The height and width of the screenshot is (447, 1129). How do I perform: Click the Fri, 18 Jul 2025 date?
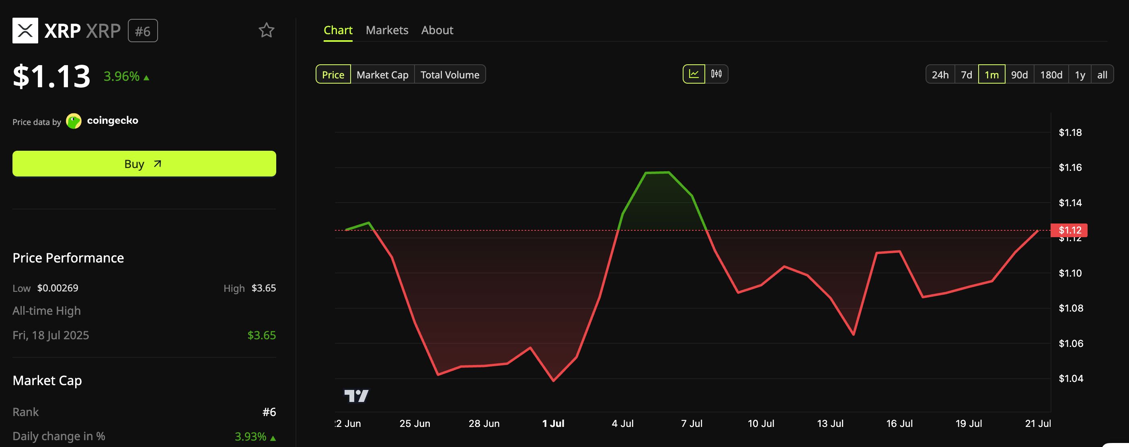point(50,335)
